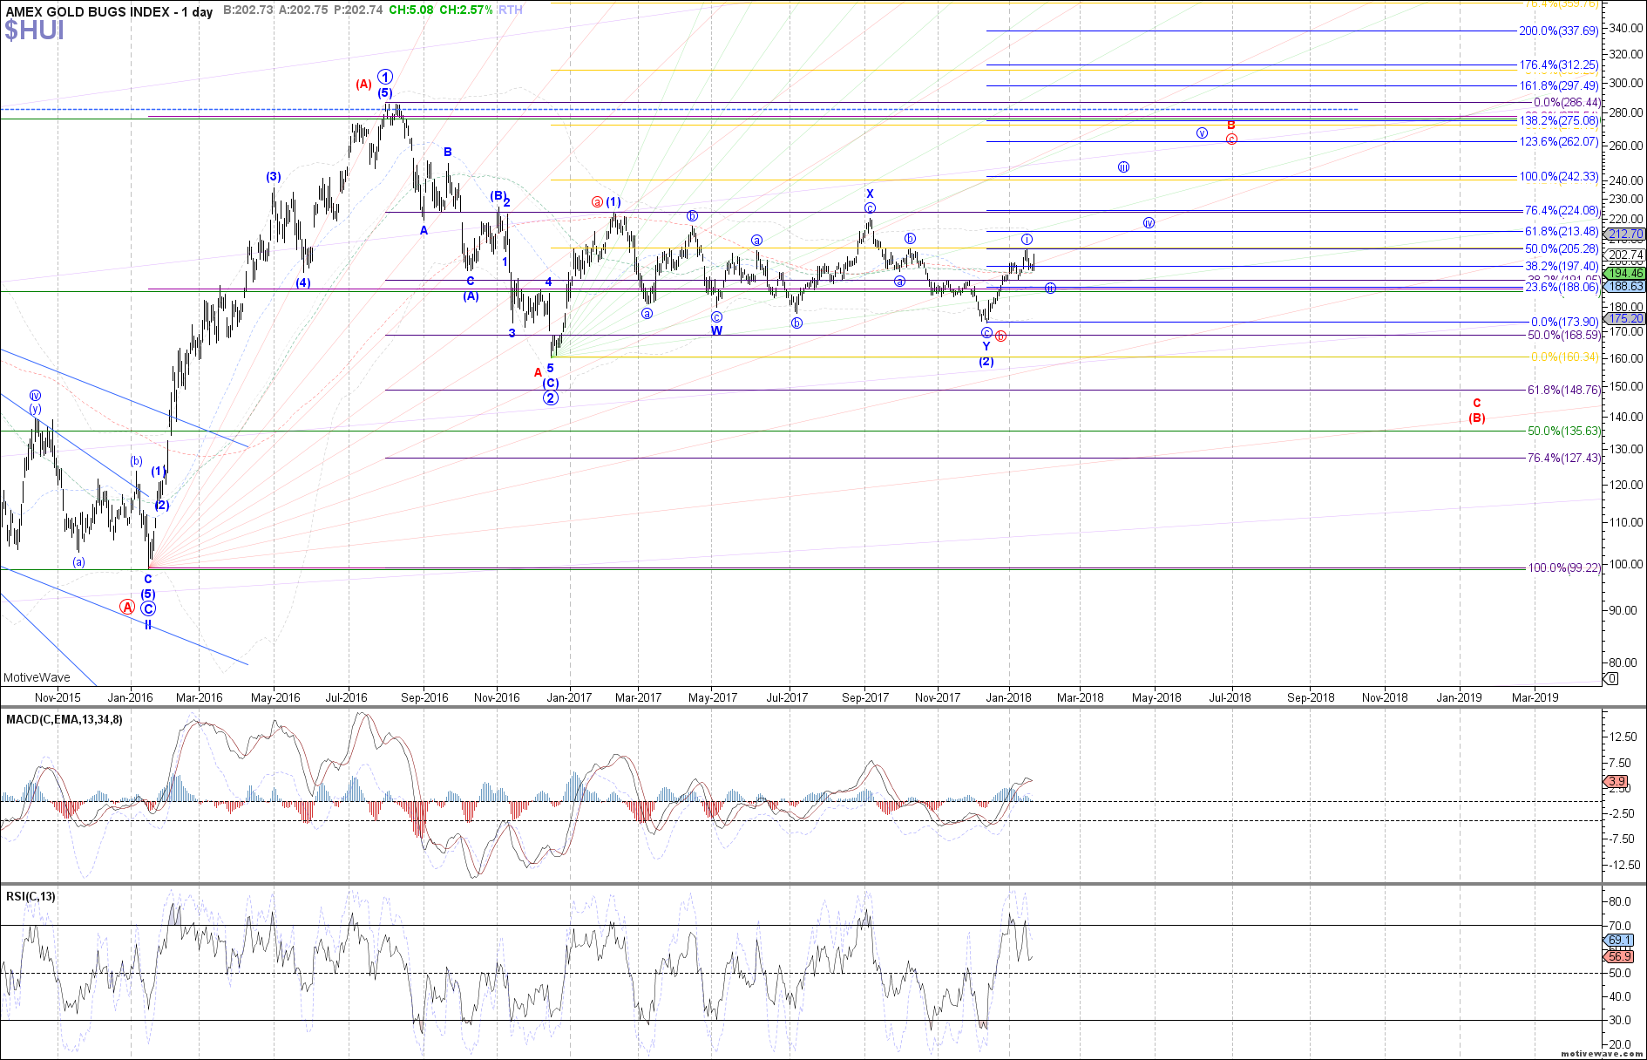Select the 200.0%(337.69) Fibonacci level label
This screenshot has width=1647, height=1060.
pos(1558,31)
